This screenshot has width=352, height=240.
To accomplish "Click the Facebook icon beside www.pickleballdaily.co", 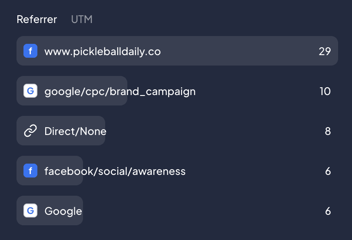I will tap(30, 51).
